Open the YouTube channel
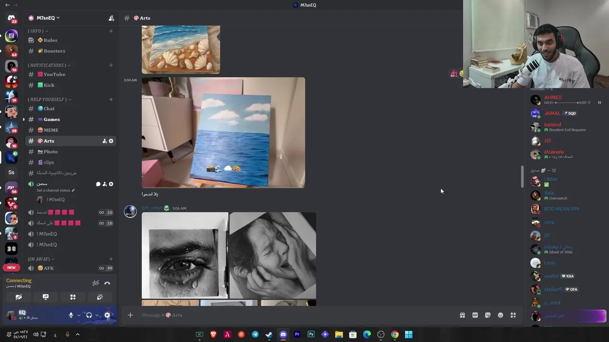609x342 pixels. point(70,75)
